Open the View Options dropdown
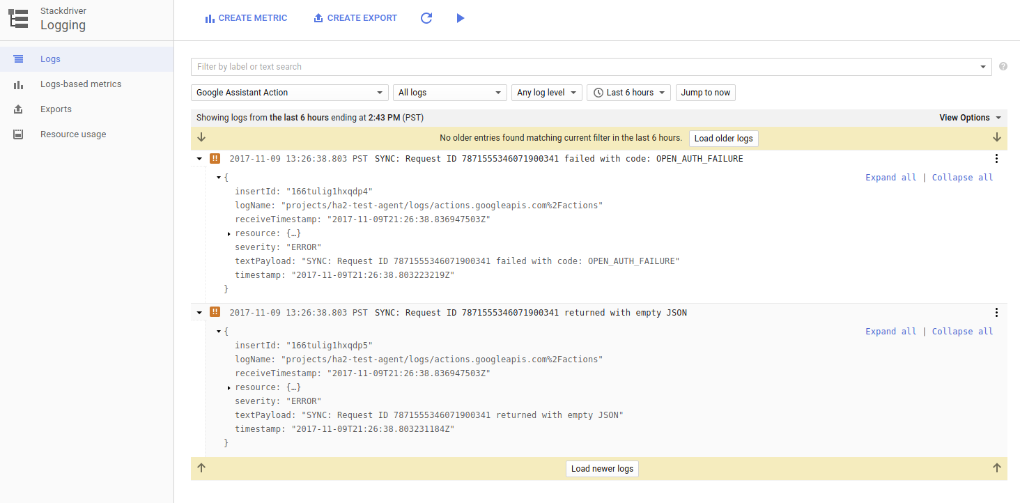Viewport: 1020px width, 503px height. coord(969,117)
